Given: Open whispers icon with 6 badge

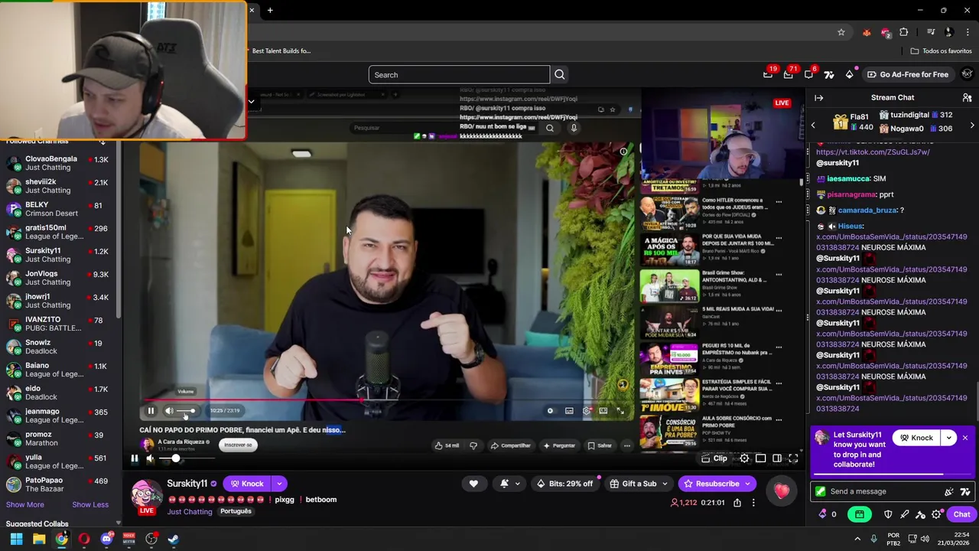Looking at the screenshot, I should [x=808, y=75].
